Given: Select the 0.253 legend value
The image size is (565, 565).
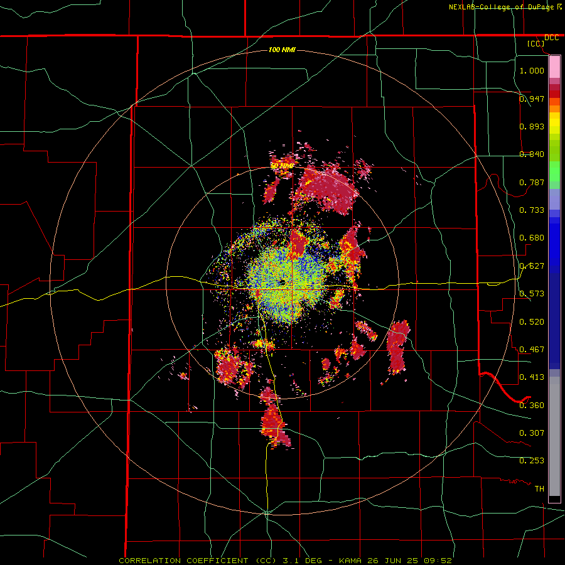Looking at the screenshot, I should pos(532,461).
